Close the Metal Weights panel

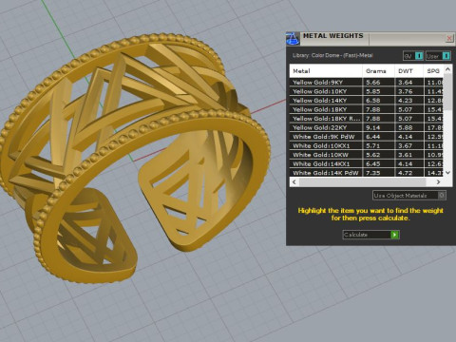pos(449,39)
